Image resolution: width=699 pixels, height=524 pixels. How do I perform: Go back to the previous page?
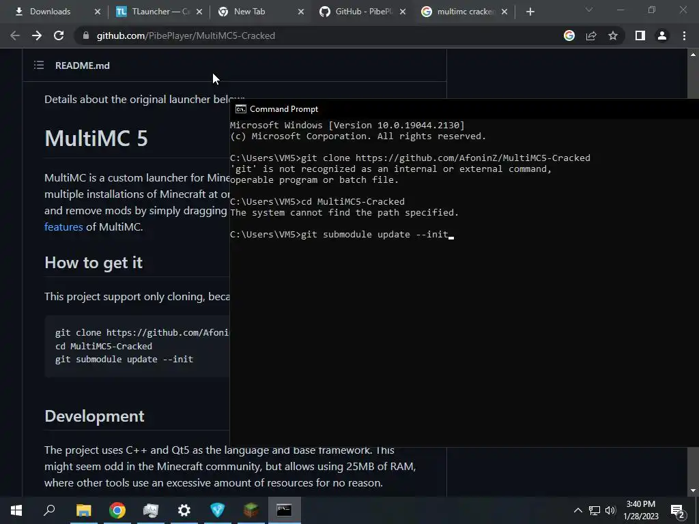tap(15, 35)
